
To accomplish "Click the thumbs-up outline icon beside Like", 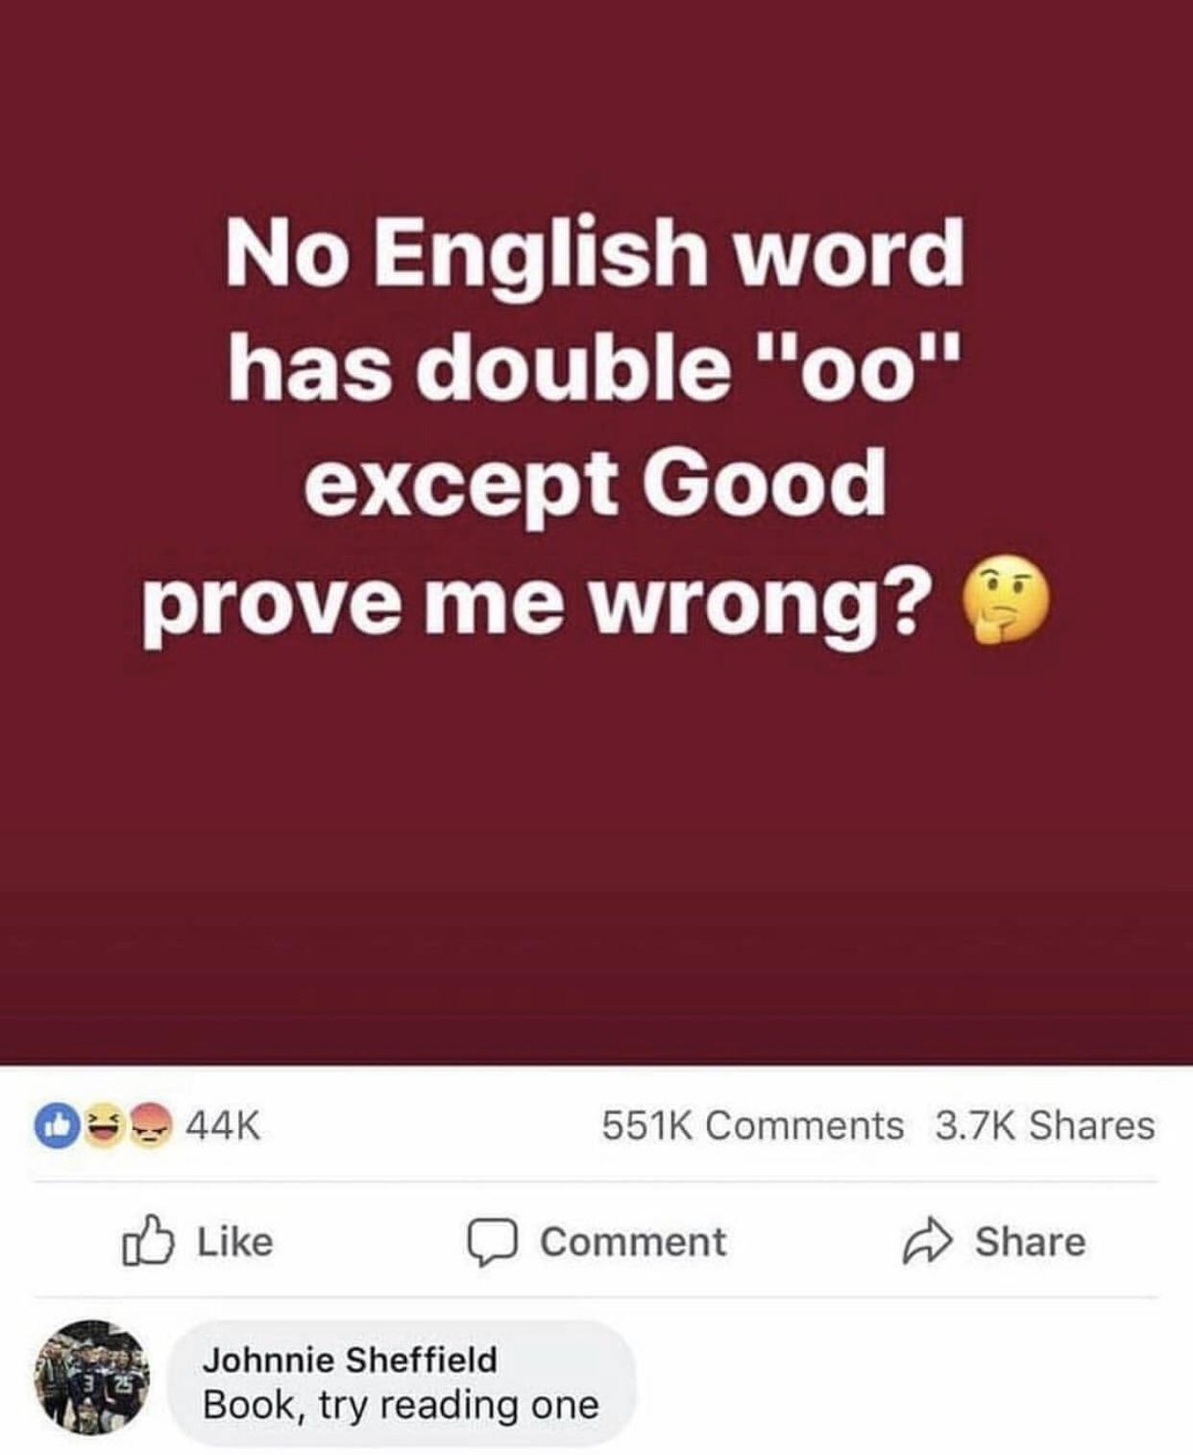I will (x=149, y=1240).
